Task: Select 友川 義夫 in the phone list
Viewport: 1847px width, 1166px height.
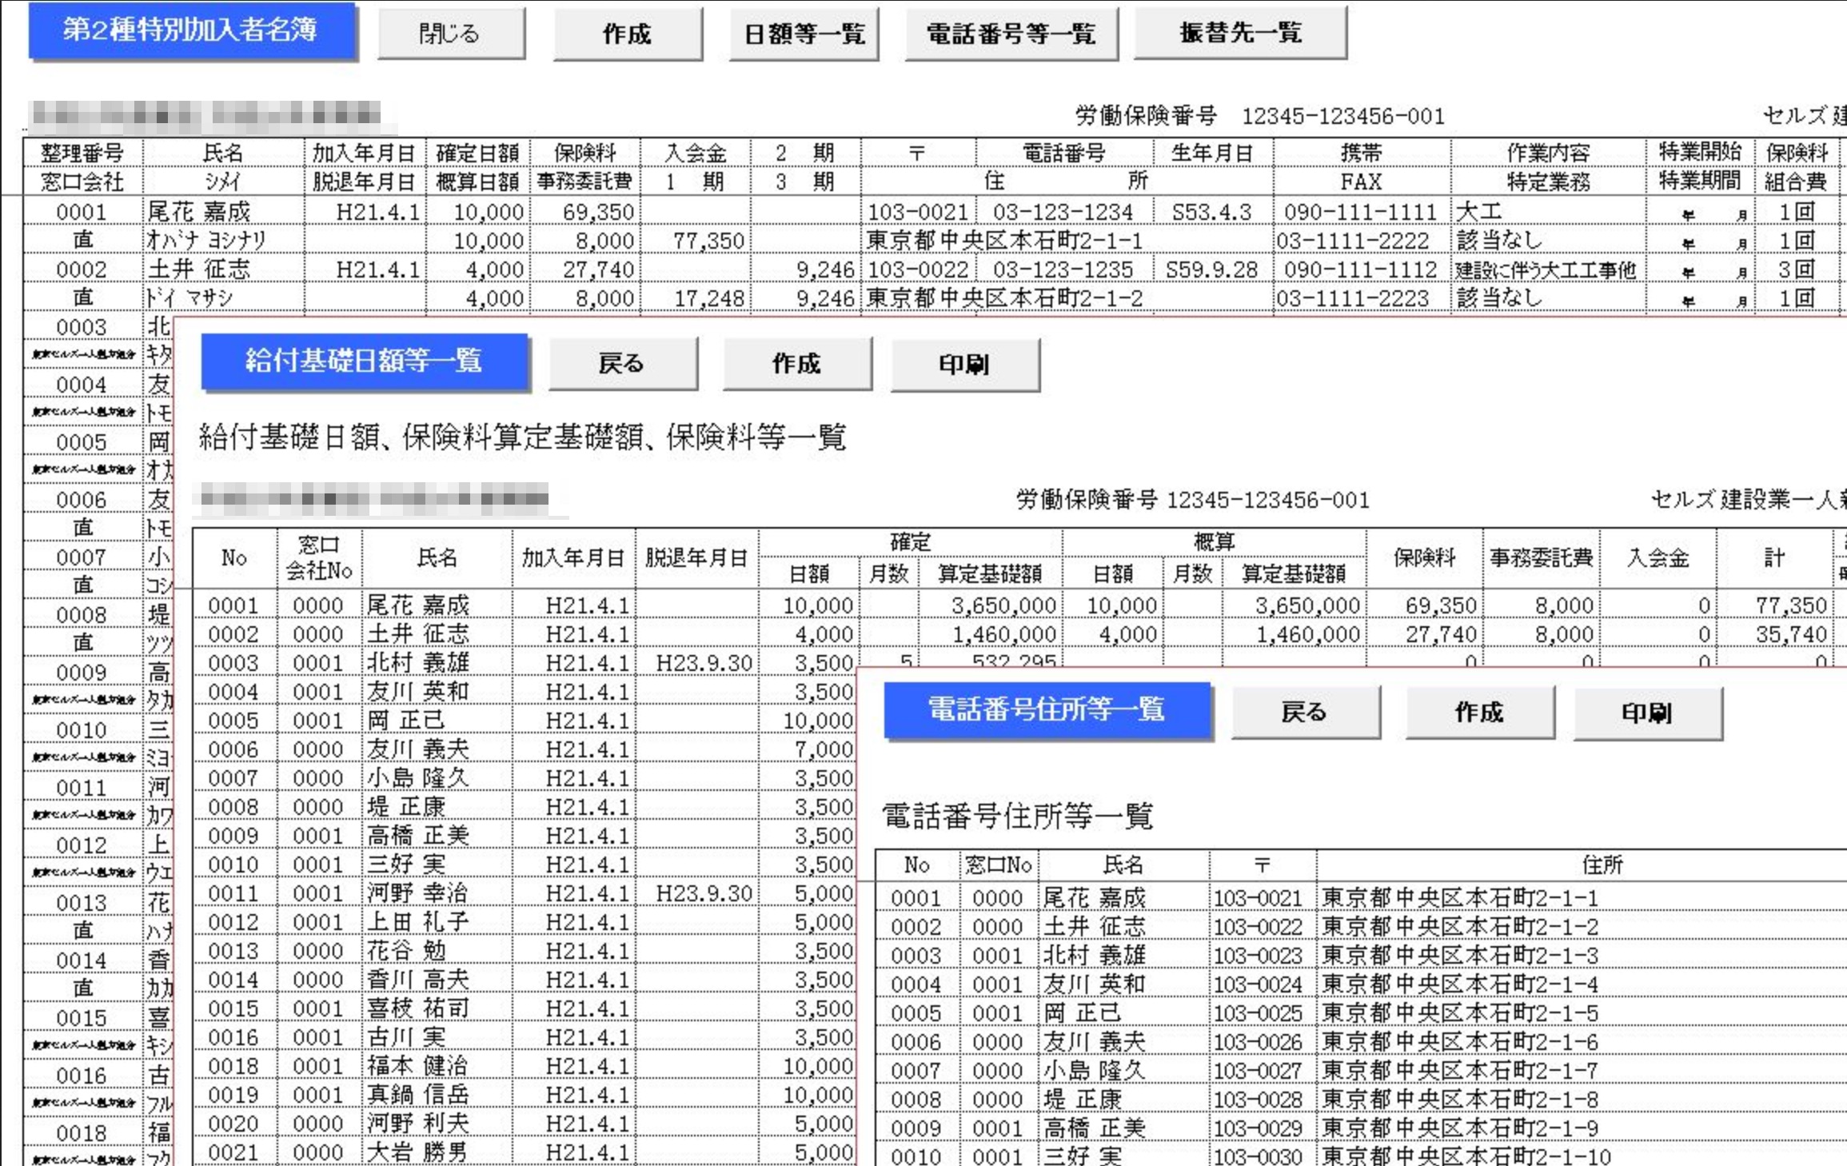Action: click(x=1095, y=1042)
